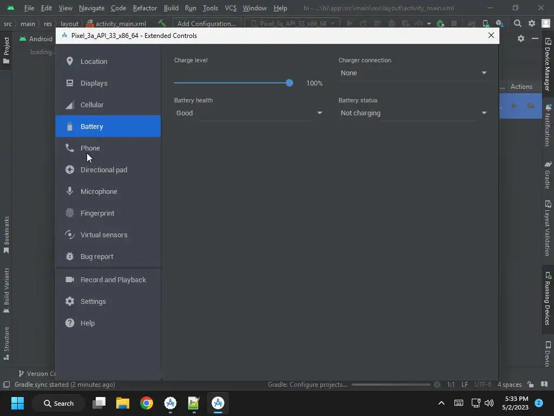The width and height of the screenshot is (554, 416).
Task: Open the Run menu
Action: click(190, 8)
